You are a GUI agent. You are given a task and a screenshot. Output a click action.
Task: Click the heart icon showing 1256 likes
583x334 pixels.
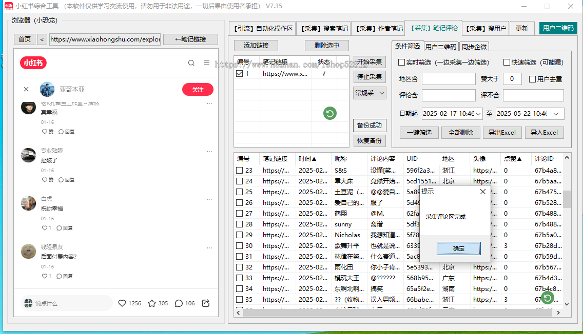tap(122, 303)
